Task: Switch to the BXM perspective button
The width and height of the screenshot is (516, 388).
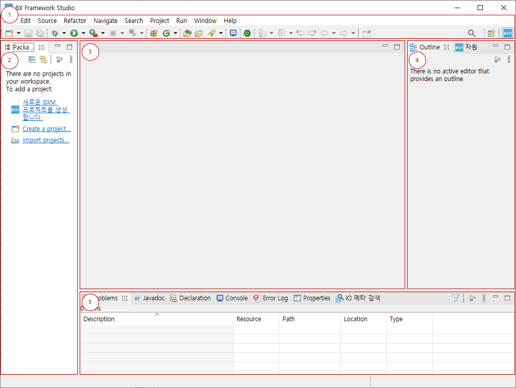Action: 507,33
